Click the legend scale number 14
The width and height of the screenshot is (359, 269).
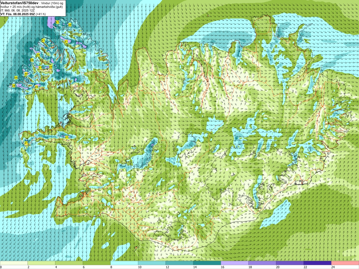point(195,267)
